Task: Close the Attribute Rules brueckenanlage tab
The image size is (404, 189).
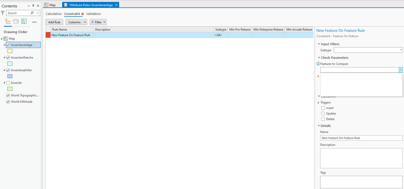Action: (116, 5)
